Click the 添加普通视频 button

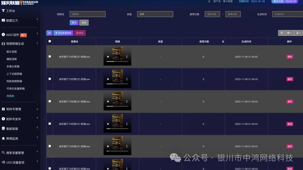(x=63, y=33)
